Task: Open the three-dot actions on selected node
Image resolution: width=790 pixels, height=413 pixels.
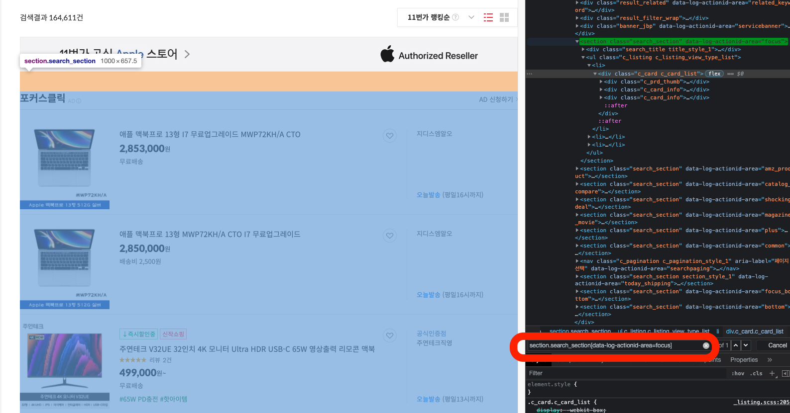Action: coord(530,74)
